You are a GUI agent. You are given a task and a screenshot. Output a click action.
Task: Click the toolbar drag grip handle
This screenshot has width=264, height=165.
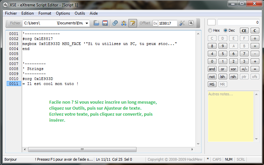[7, 23]
